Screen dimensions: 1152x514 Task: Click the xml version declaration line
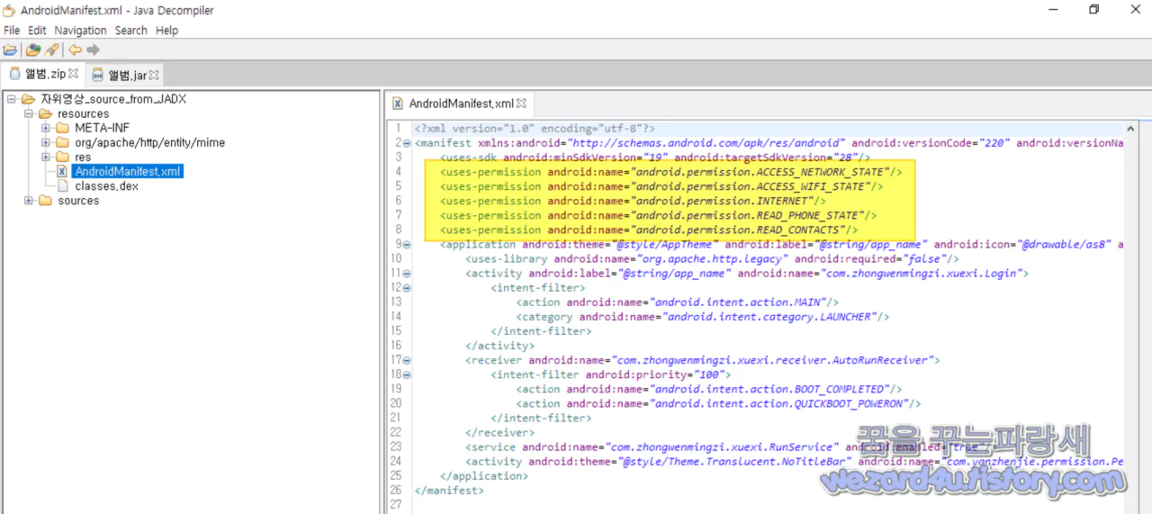(x=535, y=129)
